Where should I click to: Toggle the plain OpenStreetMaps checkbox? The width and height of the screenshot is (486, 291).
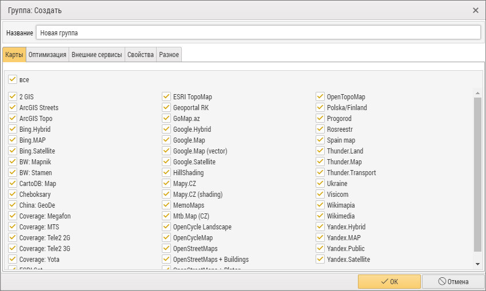coord(166,248)
